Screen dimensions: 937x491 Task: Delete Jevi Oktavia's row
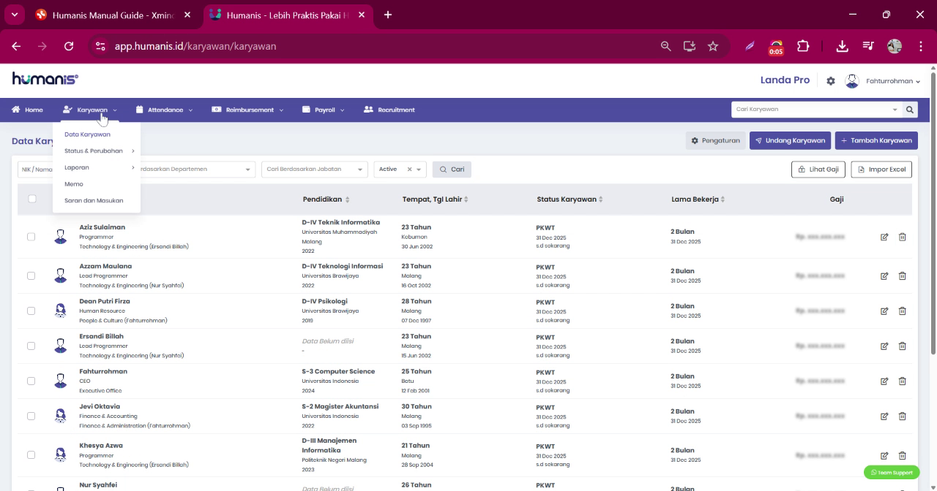902,416
